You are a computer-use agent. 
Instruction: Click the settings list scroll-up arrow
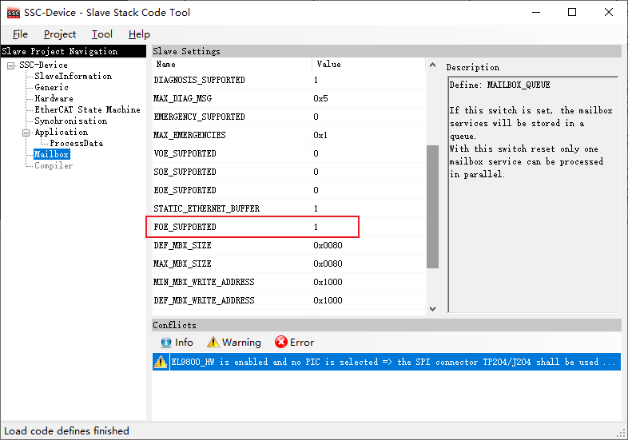pos(432,65)
